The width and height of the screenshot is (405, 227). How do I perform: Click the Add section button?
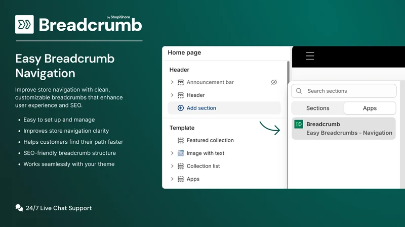click(224, 108)
